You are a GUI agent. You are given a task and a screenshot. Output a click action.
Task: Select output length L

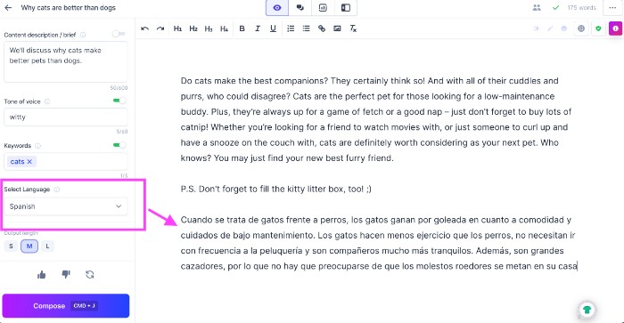(47, 246)
